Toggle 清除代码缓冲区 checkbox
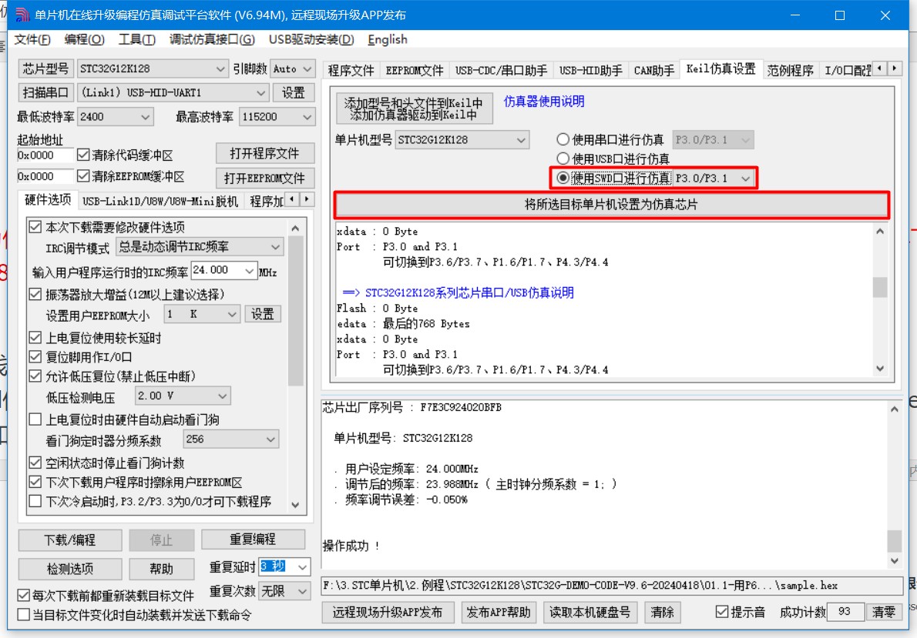 point(83,155)
